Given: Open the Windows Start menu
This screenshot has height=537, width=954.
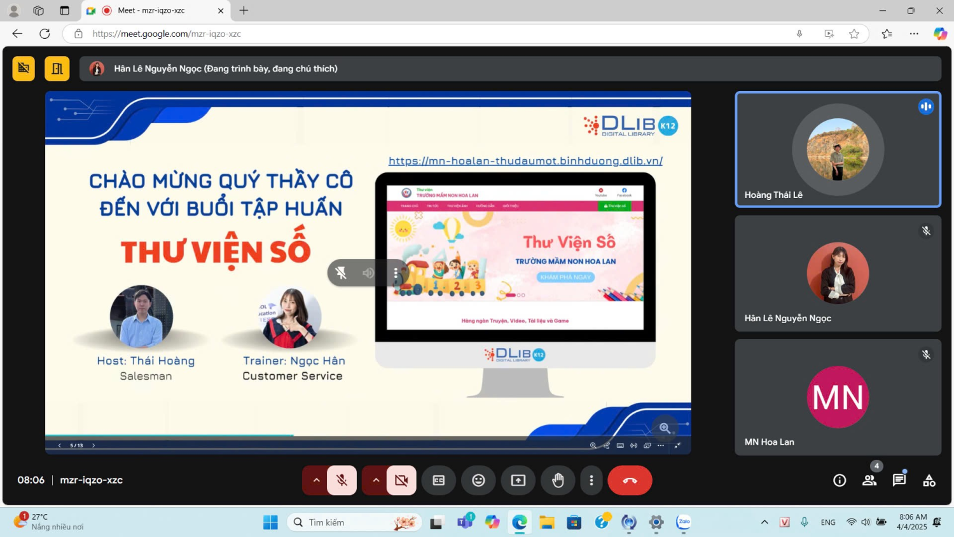Looking at the screenshot, I should tap(270, 522).
